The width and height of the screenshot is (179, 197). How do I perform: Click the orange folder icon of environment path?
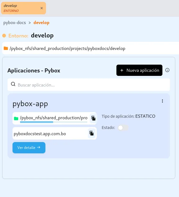pos(6,48)
